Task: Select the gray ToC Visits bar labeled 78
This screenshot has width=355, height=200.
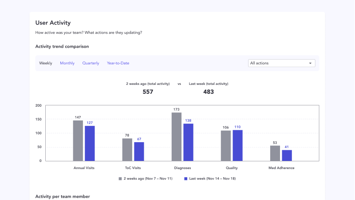Action: (x=127, y=150)
